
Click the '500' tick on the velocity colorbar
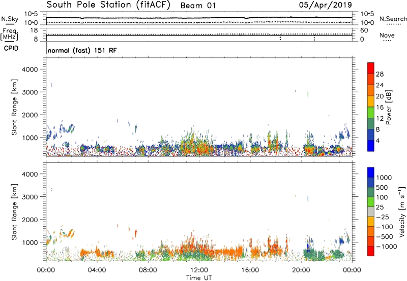click(382, 188)
